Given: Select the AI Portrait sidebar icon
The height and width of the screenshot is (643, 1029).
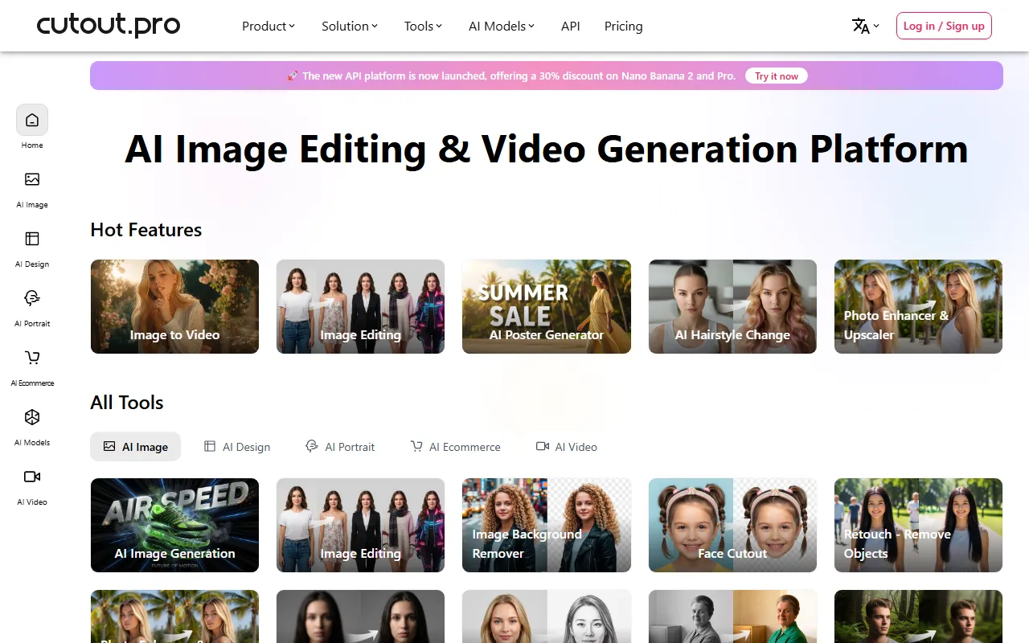Looking at the screenshot, I should tap(32, 299).
